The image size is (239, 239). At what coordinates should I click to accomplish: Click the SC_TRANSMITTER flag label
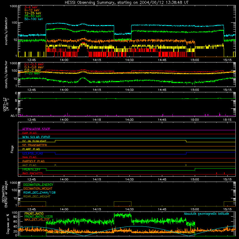click(35, 145)
